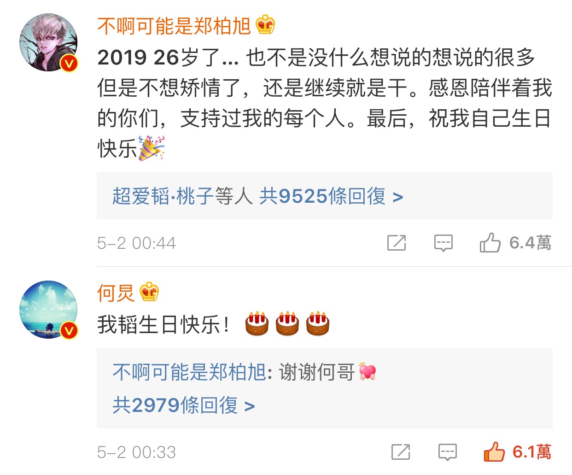Screen dimensions: 572x475
Task: Open the crown membership badge beside 不啊可能是郑柏旭
Action: tap(265, 25)
